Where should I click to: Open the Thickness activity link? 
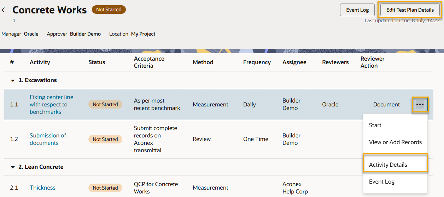pyautogui.click(x=42, y=188)
